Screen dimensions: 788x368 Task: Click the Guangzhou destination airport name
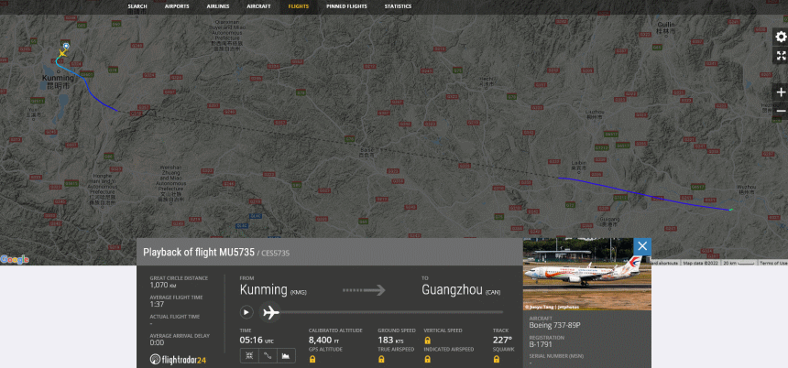[452, 289]
